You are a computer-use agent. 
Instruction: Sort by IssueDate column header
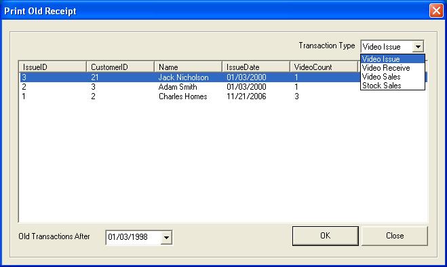click(256, 67)
